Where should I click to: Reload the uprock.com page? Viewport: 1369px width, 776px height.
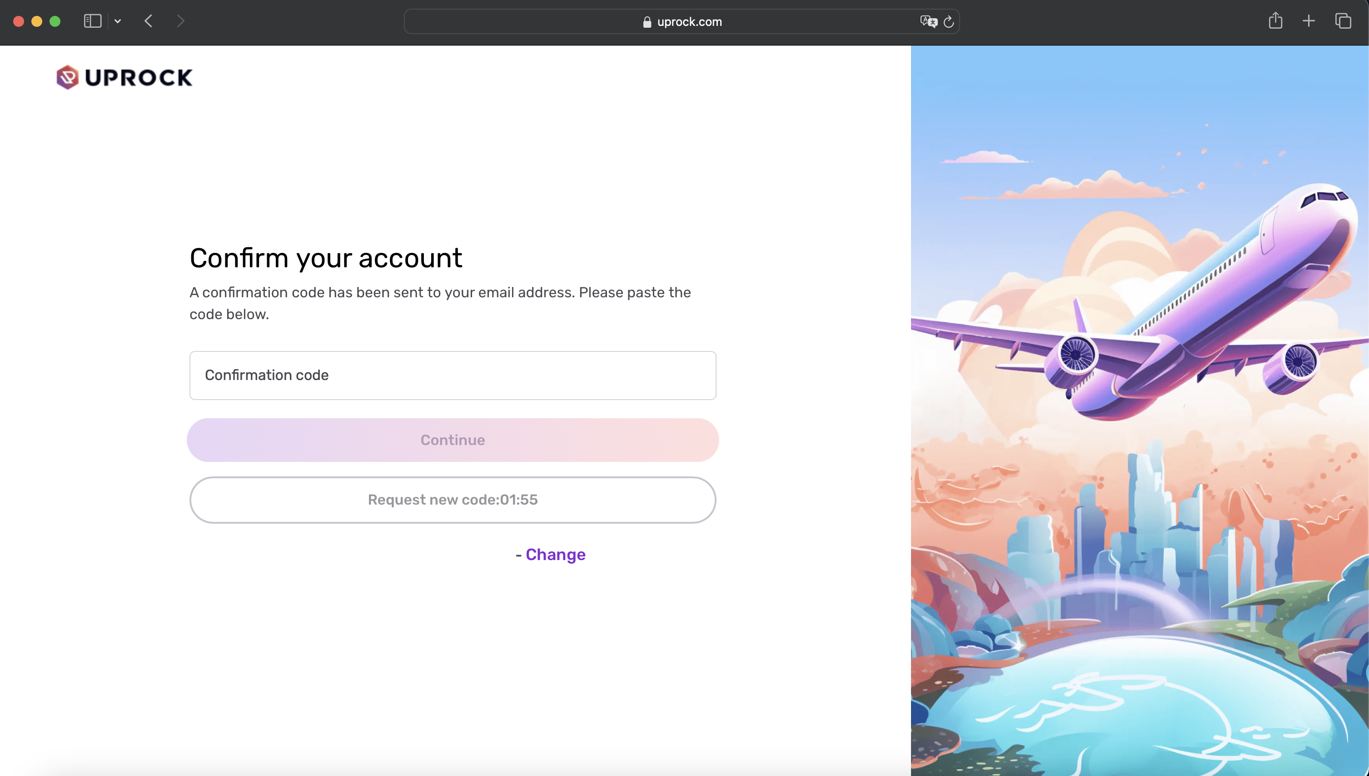949,22
